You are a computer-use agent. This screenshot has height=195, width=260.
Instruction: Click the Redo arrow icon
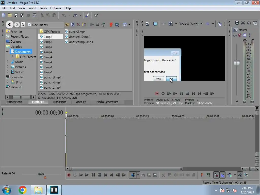(x=75, y=15)
